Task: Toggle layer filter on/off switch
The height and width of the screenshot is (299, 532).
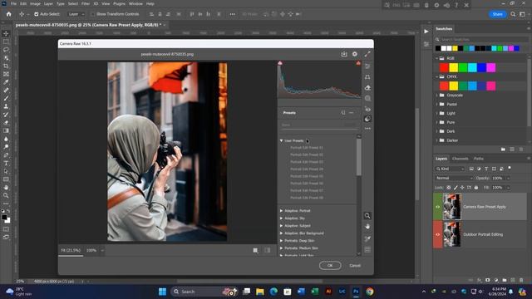Action: point(510,168)
